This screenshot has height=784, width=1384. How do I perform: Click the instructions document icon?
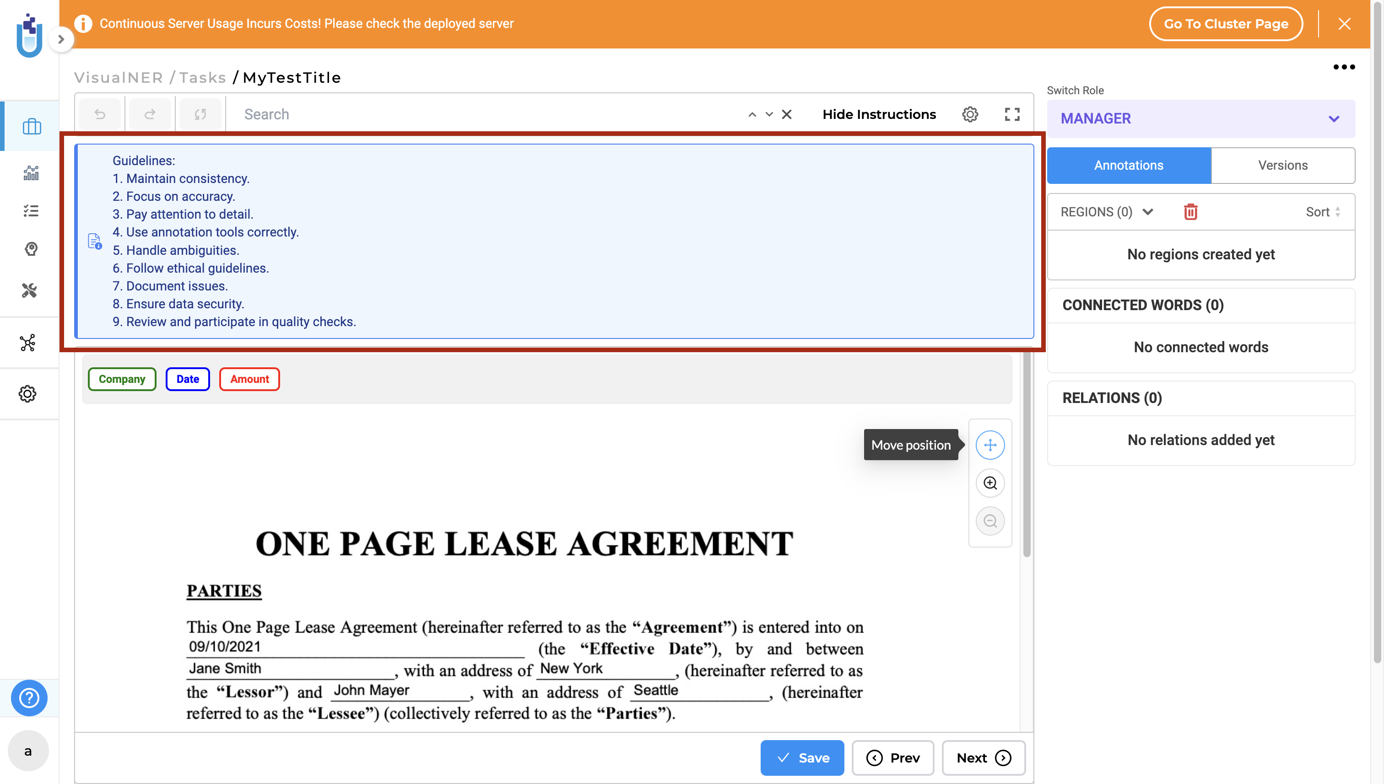[95, 241]
